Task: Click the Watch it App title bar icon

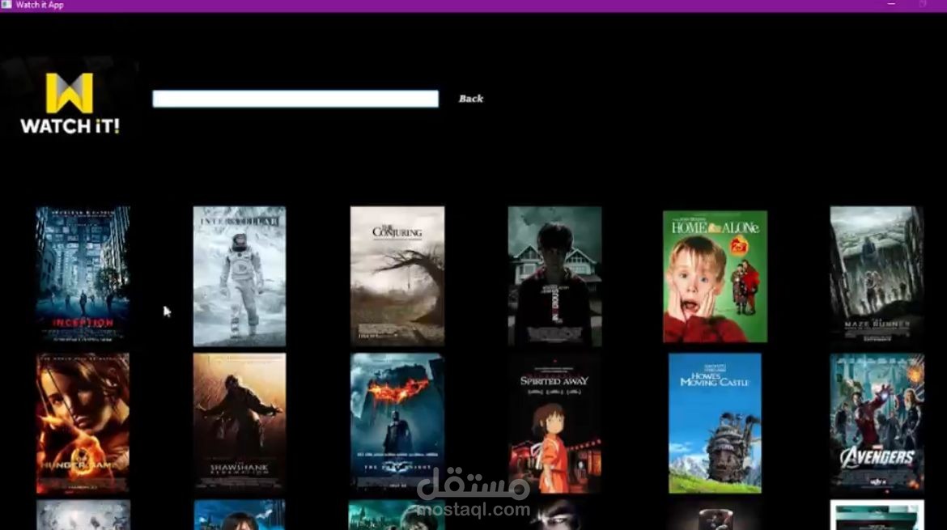Action: point(6,5)
